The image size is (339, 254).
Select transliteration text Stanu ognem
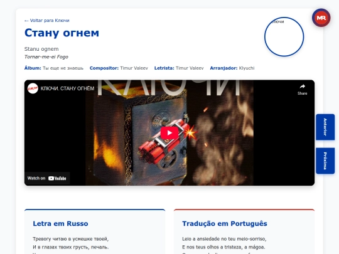(41, 49)
